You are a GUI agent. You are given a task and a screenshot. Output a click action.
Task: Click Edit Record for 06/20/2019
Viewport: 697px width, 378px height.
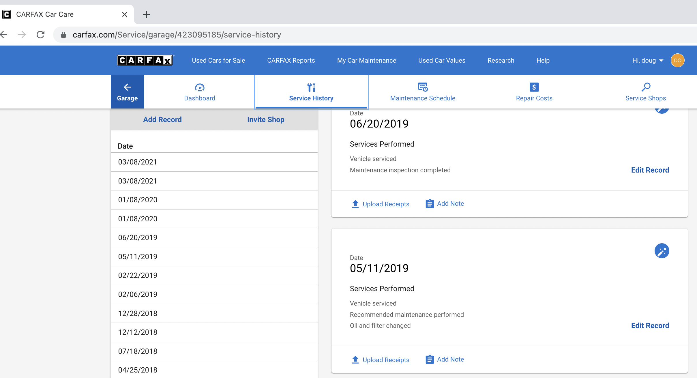(650, 170)
